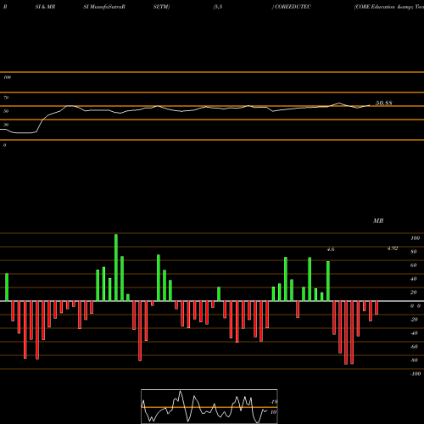
Task: Click the last red MR bar on the right
Action: coord(377,308)
